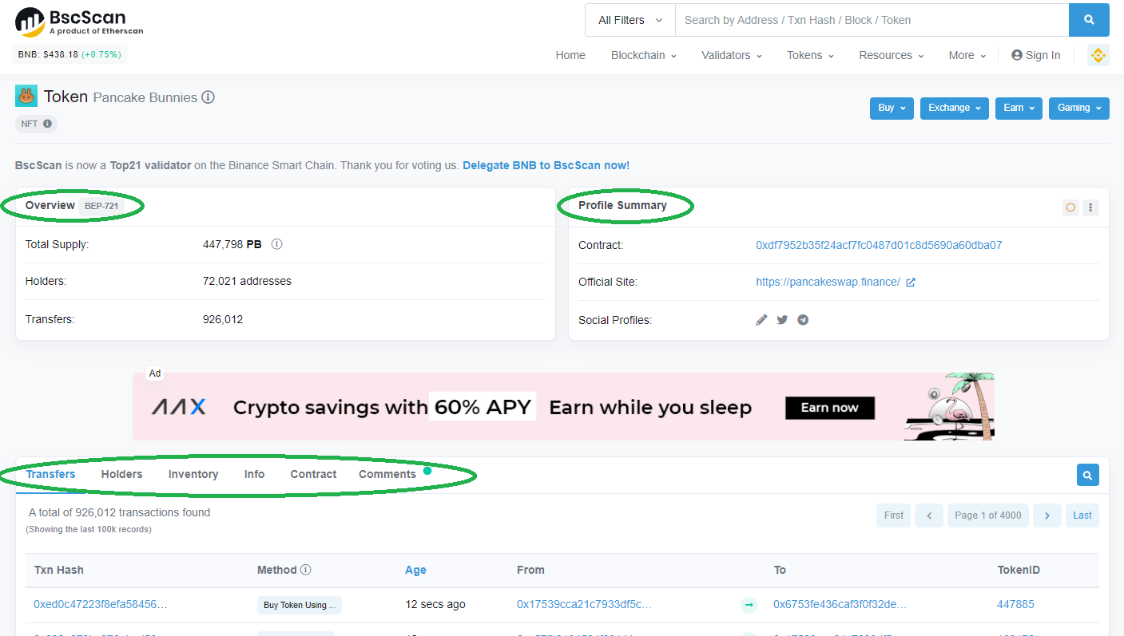Viewport: 1124px width, 636px height.
Task: Click the search icon on the Transfers panel
Action: click(x=1087, y=474)
